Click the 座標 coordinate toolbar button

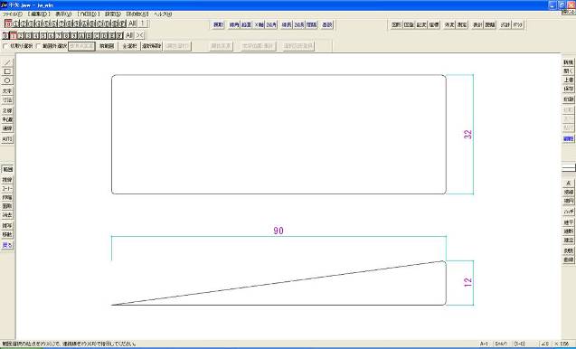(434, 24)
